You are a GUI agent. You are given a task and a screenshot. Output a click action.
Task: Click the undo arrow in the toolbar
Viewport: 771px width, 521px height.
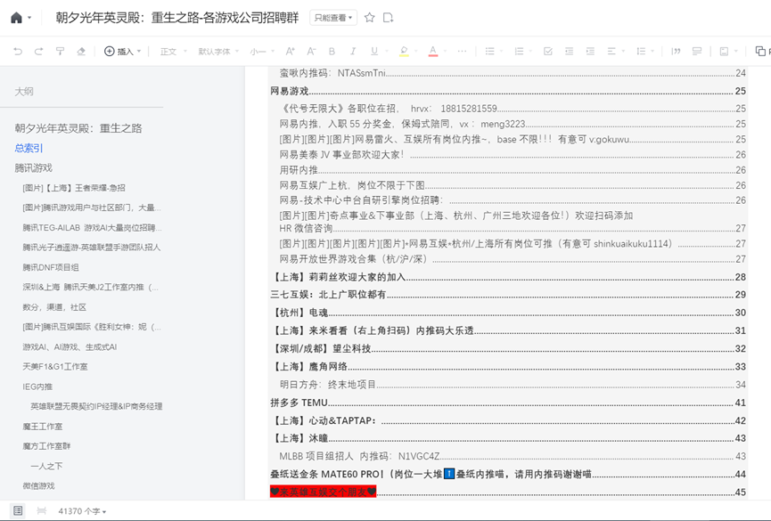pyautogui.click(x=18, y=52)
